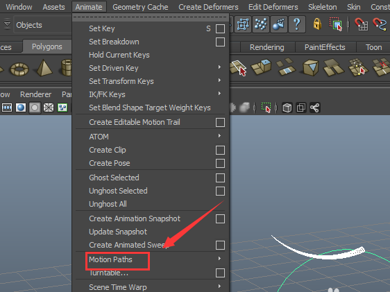Open Create Pose options box

220,163
